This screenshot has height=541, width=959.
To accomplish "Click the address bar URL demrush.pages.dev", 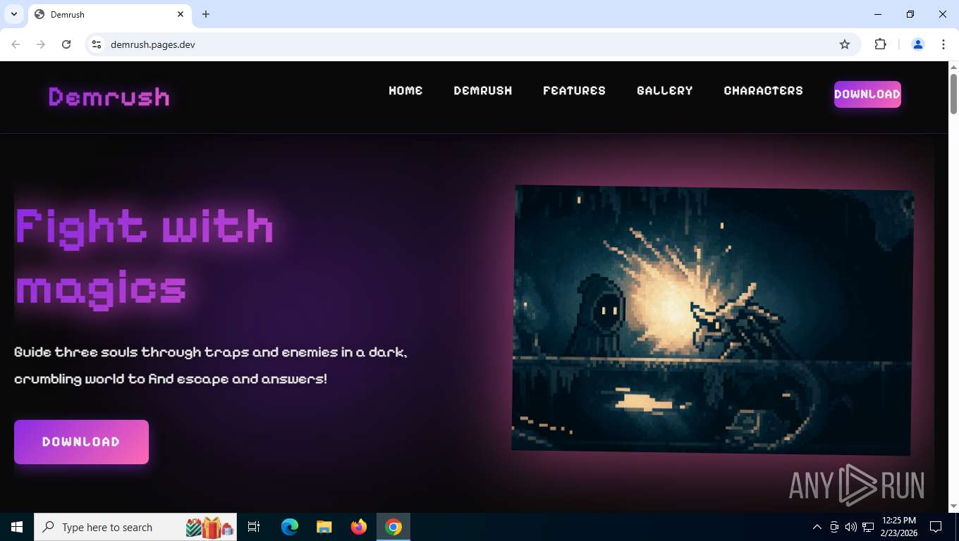I will pos(153,44).
